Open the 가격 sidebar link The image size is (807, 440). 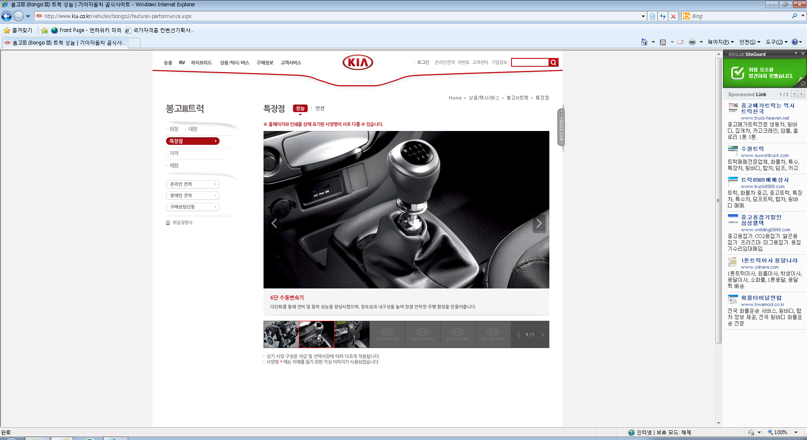[174, 153]
